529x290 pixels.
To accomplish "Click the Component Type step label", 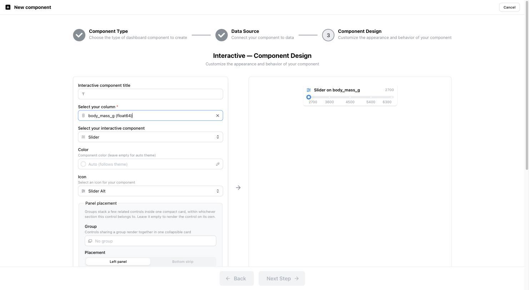I will [x=108, y=31].
